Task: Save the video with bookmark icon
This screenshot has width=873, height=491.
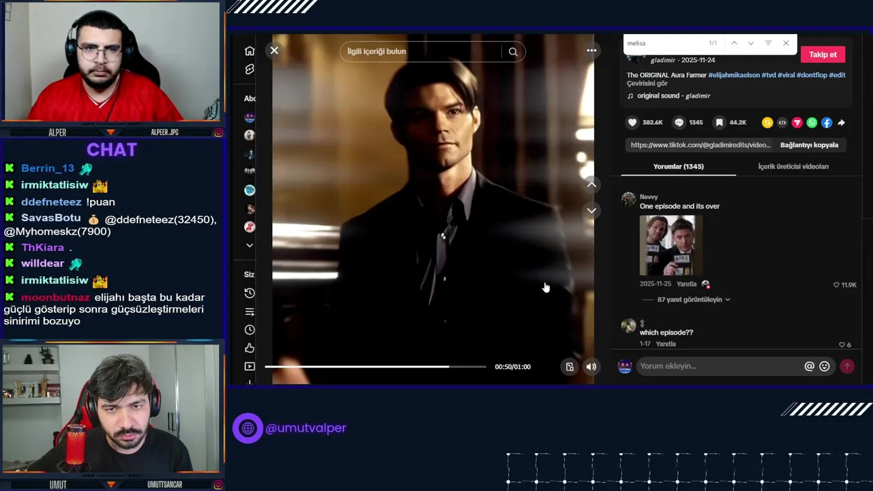Action: point(719,123)
